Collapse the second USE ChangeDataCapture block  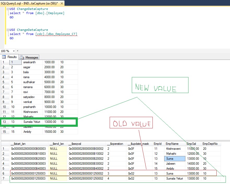tap(8, 30)
